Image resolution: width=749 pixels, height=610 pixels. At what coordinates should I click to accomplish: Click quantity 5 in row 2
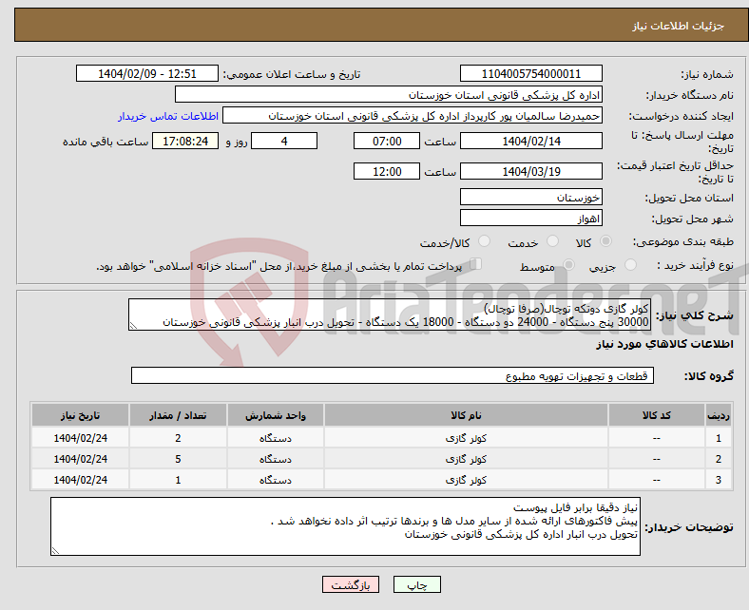pyautogui.click(x=178, y=459)
